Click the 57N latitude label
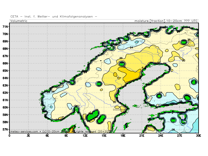The width and height of the screenshot is (208, 156). (5, 129)
